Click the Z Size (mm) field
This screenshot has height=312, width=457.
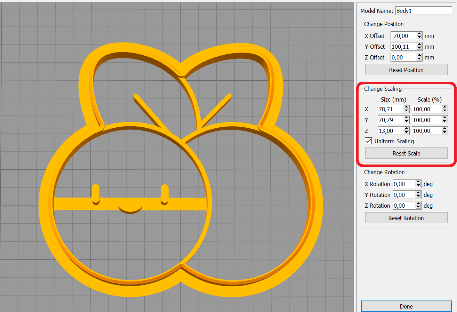point(391,131)
